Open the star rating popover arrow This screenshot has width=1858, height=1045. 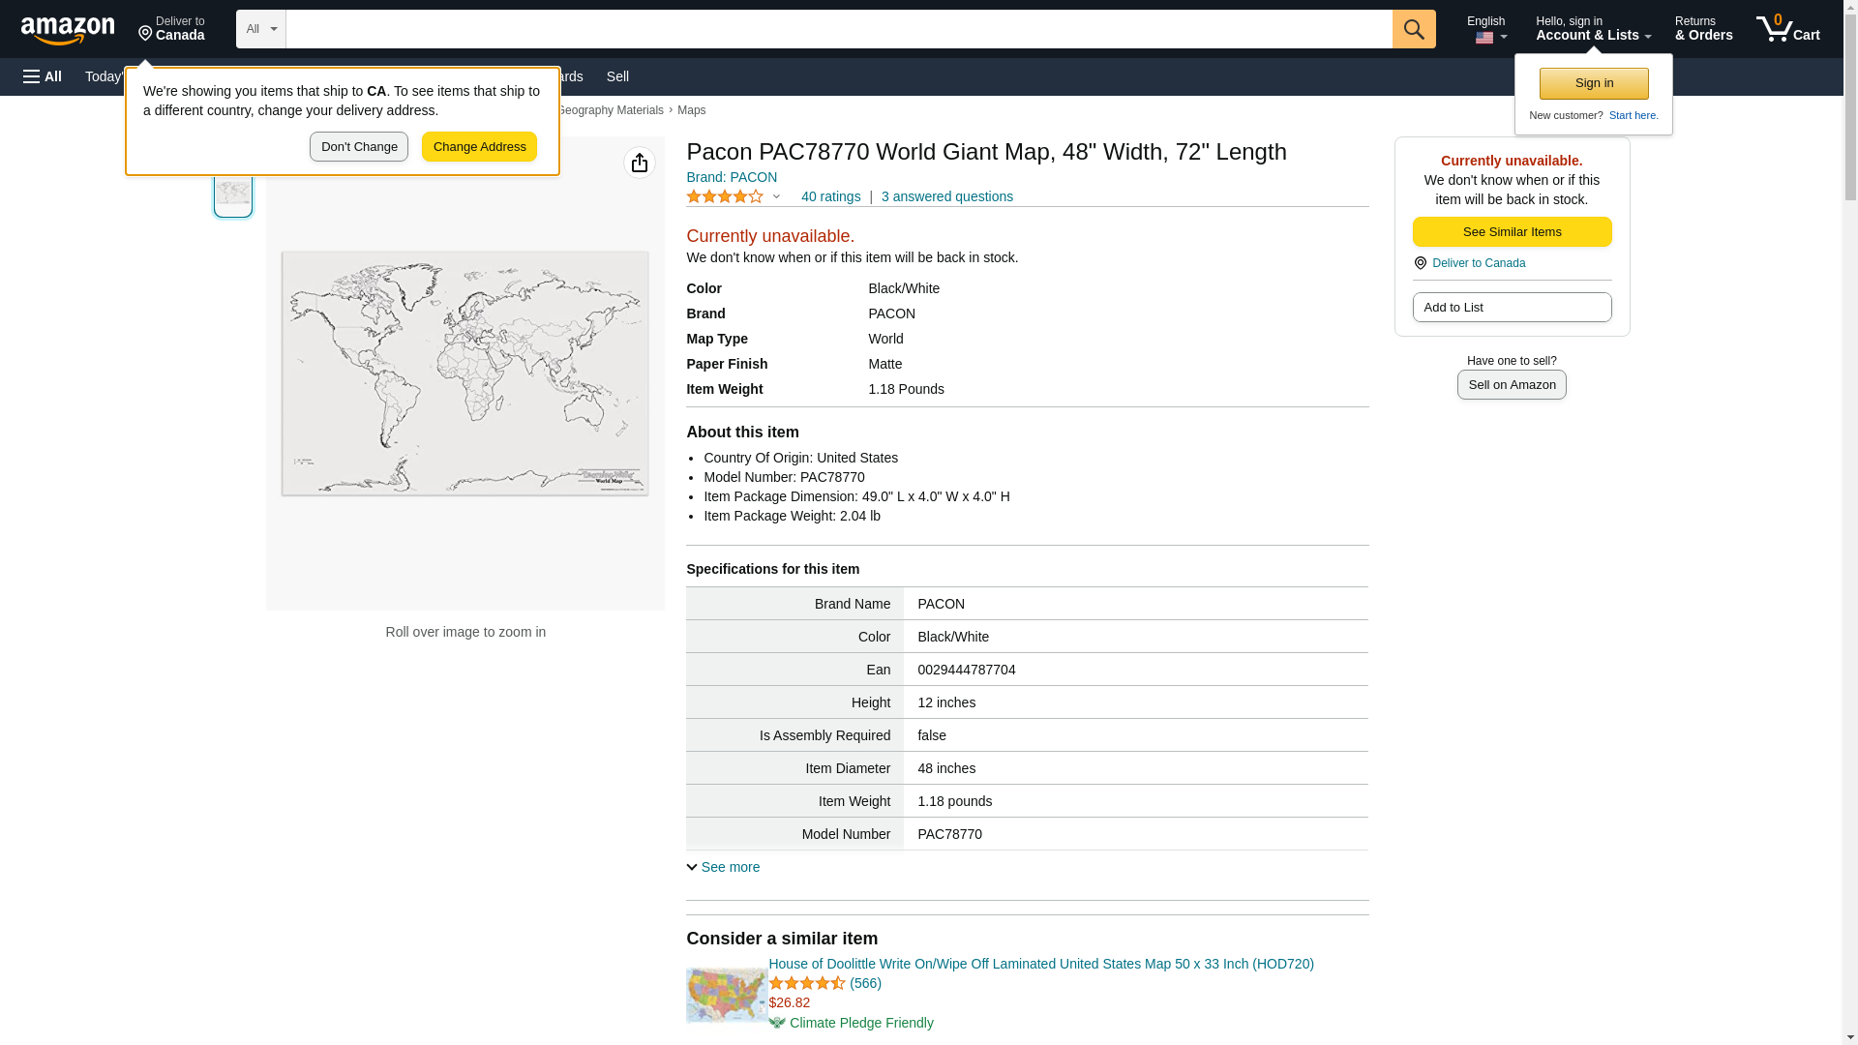(776, 196)
